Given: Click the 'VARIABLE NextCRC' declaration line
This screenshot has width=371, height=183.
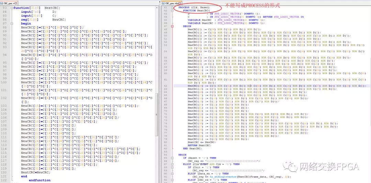Looking at the screenshot, I should pos(226,23).
